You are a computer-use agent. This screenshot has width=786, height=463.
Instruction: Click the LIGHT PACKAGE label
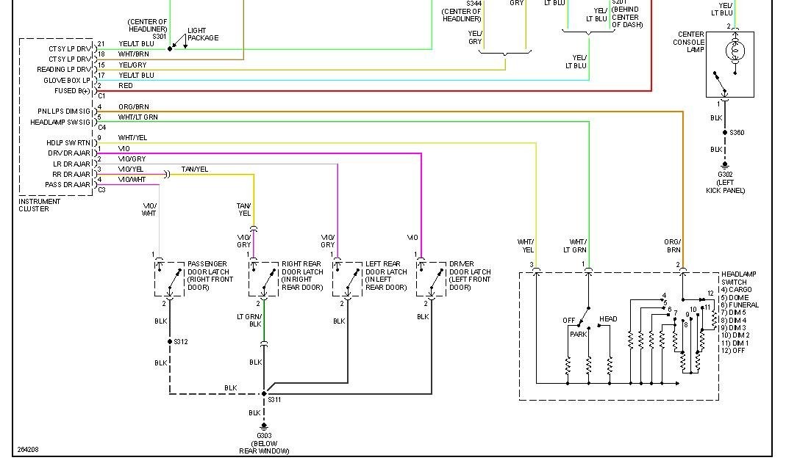coord(203,34)
